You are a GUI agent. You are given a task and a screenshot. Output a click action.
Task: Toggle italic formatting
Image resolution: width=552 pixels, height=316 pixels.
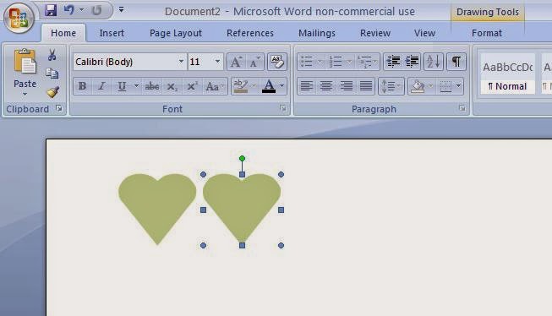tap(101, 86)
